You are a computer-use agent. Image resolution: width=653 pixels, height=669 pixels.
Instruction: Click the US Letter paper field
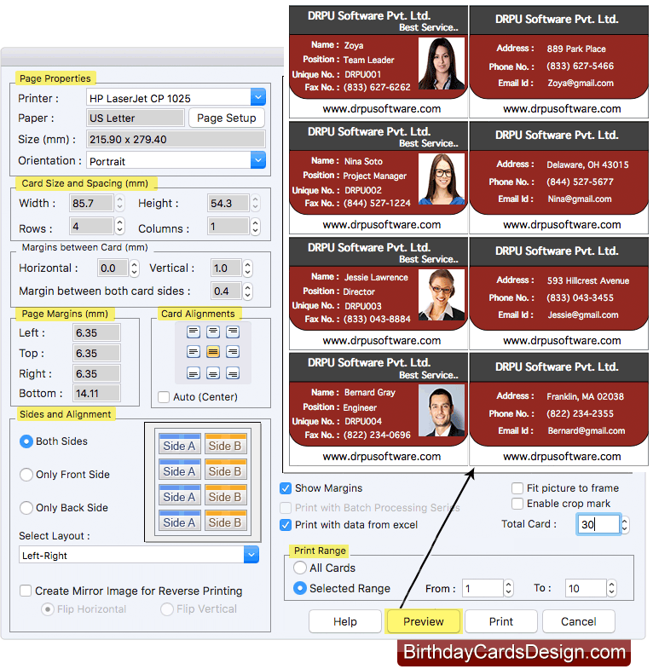point(136,118)
